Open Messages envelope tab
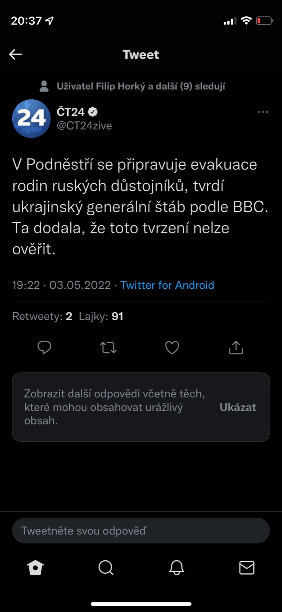The image size is (282, 612). (x=247, y=568)
